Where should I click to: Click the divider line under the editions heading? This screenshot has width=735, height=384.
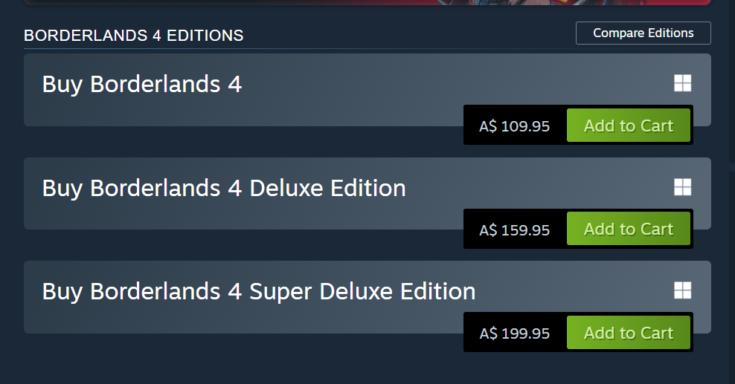(x=298, y=49)
